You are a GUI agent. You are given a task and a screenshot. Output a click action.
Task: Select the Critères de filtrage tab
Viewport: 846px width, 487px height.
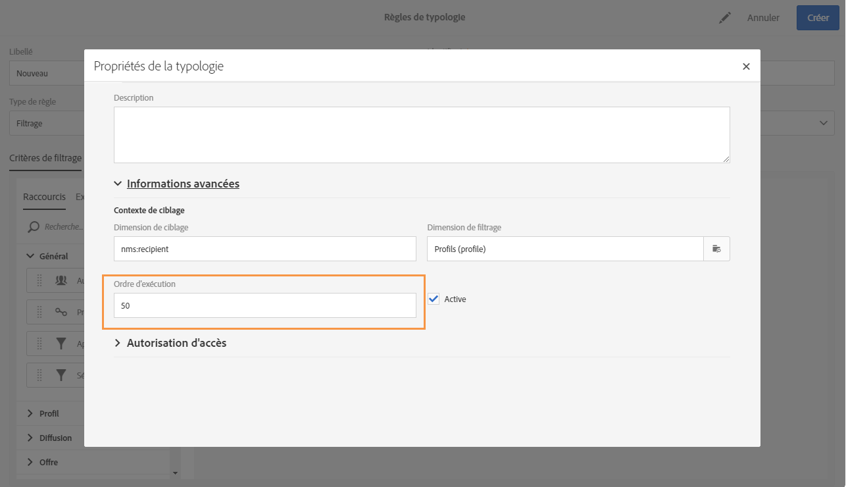[x=45, y=158]
